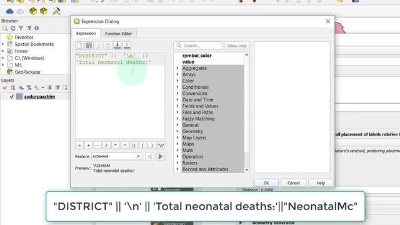Insert the closing parenthesis button
The width and height of the screenshot is (400, 225).
click(x=152, y=146)
